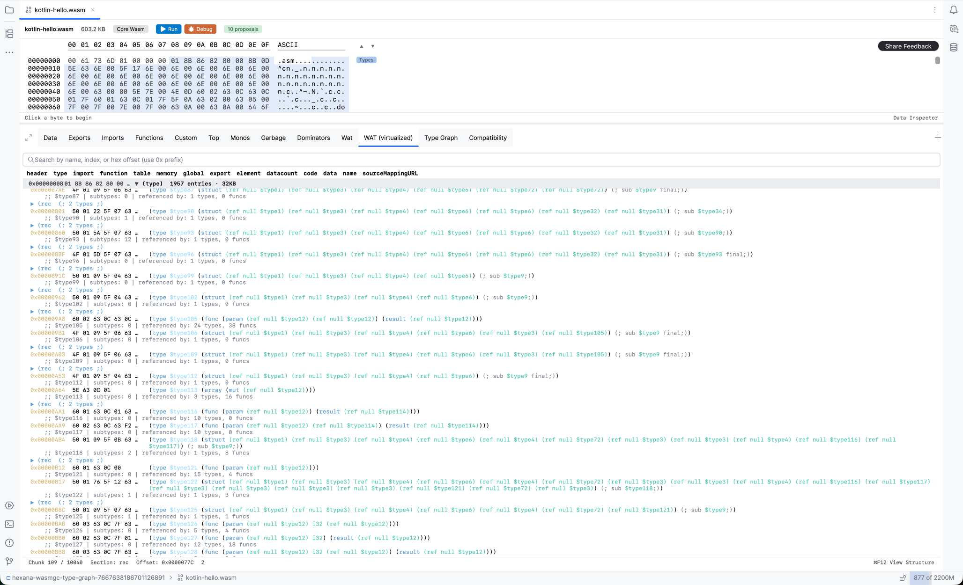This screenshot has height=585, width=963.
Task: Add a new tab with plus icon
Action: 938,138
